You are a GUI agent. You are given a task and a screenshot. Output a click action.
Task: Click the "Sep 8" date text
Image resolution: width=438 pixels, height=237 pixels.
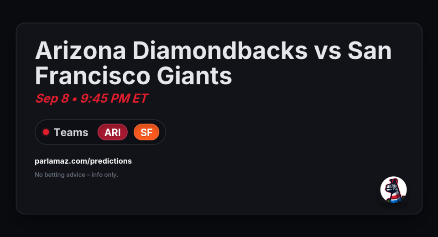[52, 98]
